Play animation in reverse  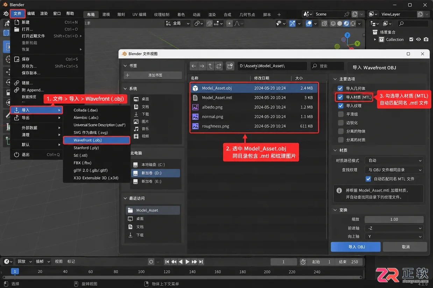coord(181,262)
